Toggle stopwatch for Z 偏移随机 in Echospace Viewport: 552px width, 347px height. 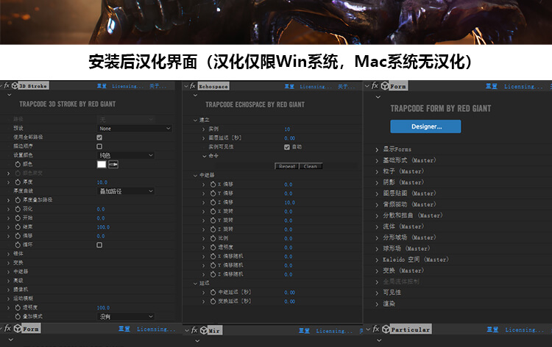click(213, 274)
